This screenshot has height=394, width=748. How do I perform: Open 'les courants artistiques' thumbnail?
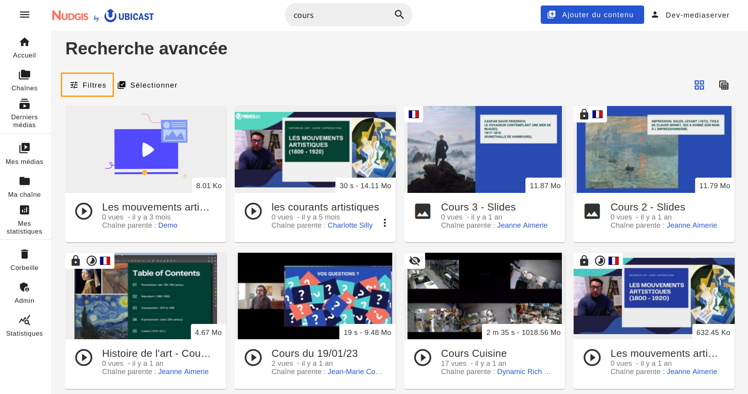(x=315, y=149)
